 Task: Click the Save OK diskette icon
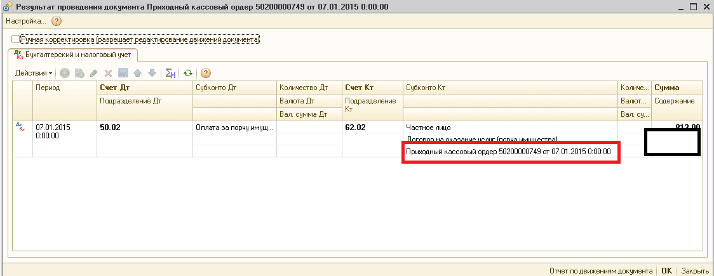123,73
